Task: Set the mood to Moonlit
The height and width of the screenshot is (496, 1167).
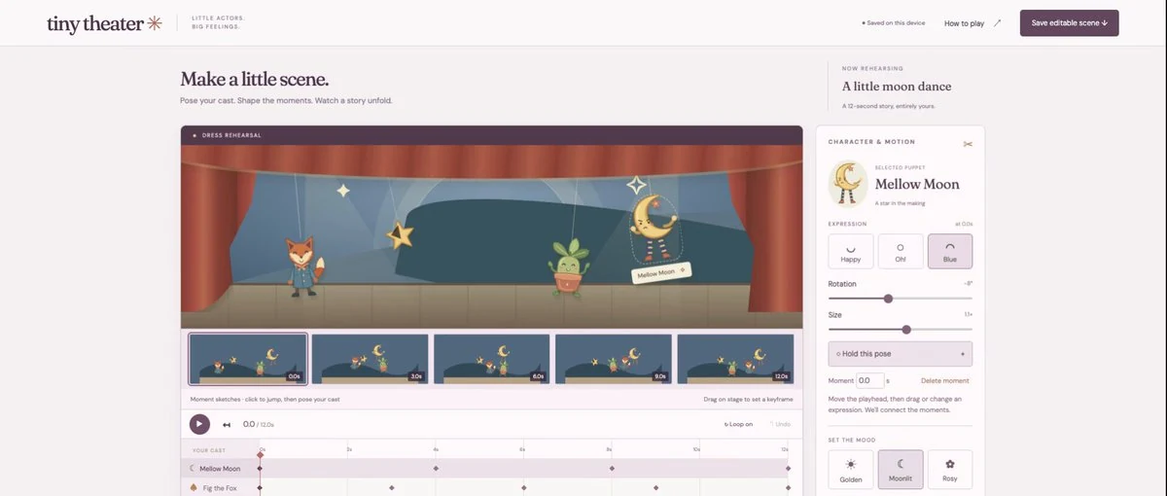Action: (901, 469)
